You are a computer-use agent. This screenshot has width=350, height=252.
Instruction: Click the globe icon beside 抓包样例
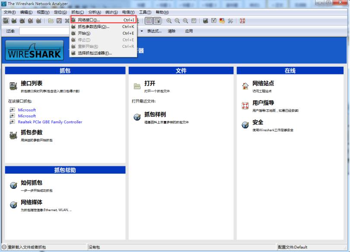pyautogui.click(x=137, y=117)
